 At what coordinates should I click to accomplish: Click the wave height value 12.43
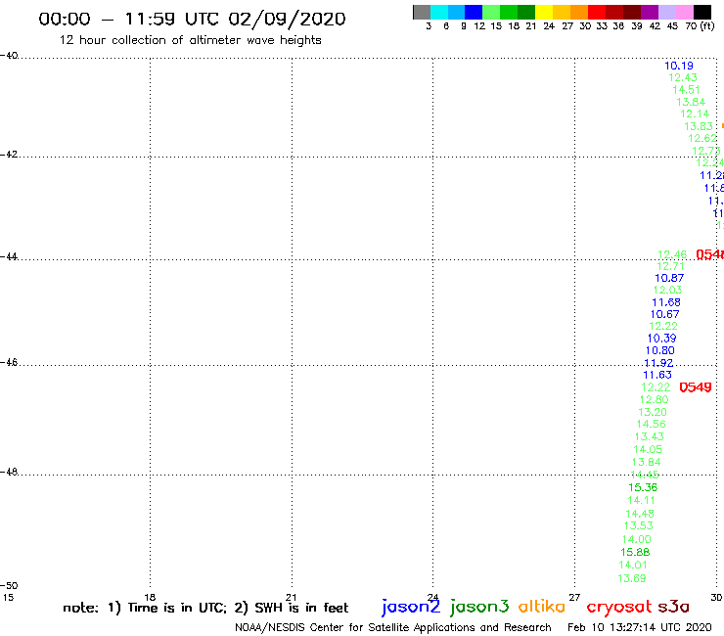click(683, 77)
